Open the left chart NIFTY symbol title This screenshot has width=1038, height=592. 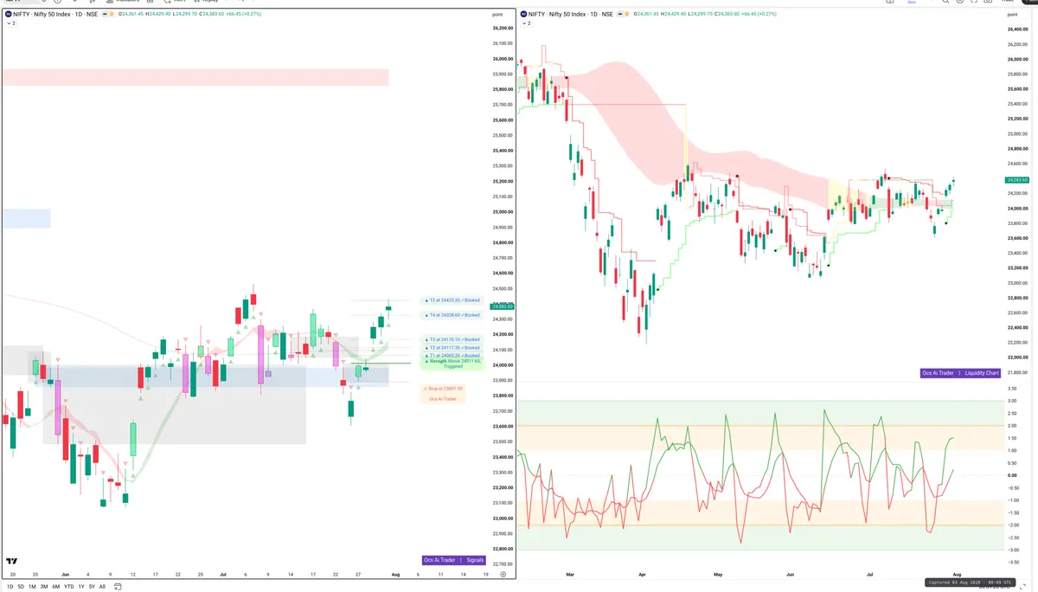[55, 15]
